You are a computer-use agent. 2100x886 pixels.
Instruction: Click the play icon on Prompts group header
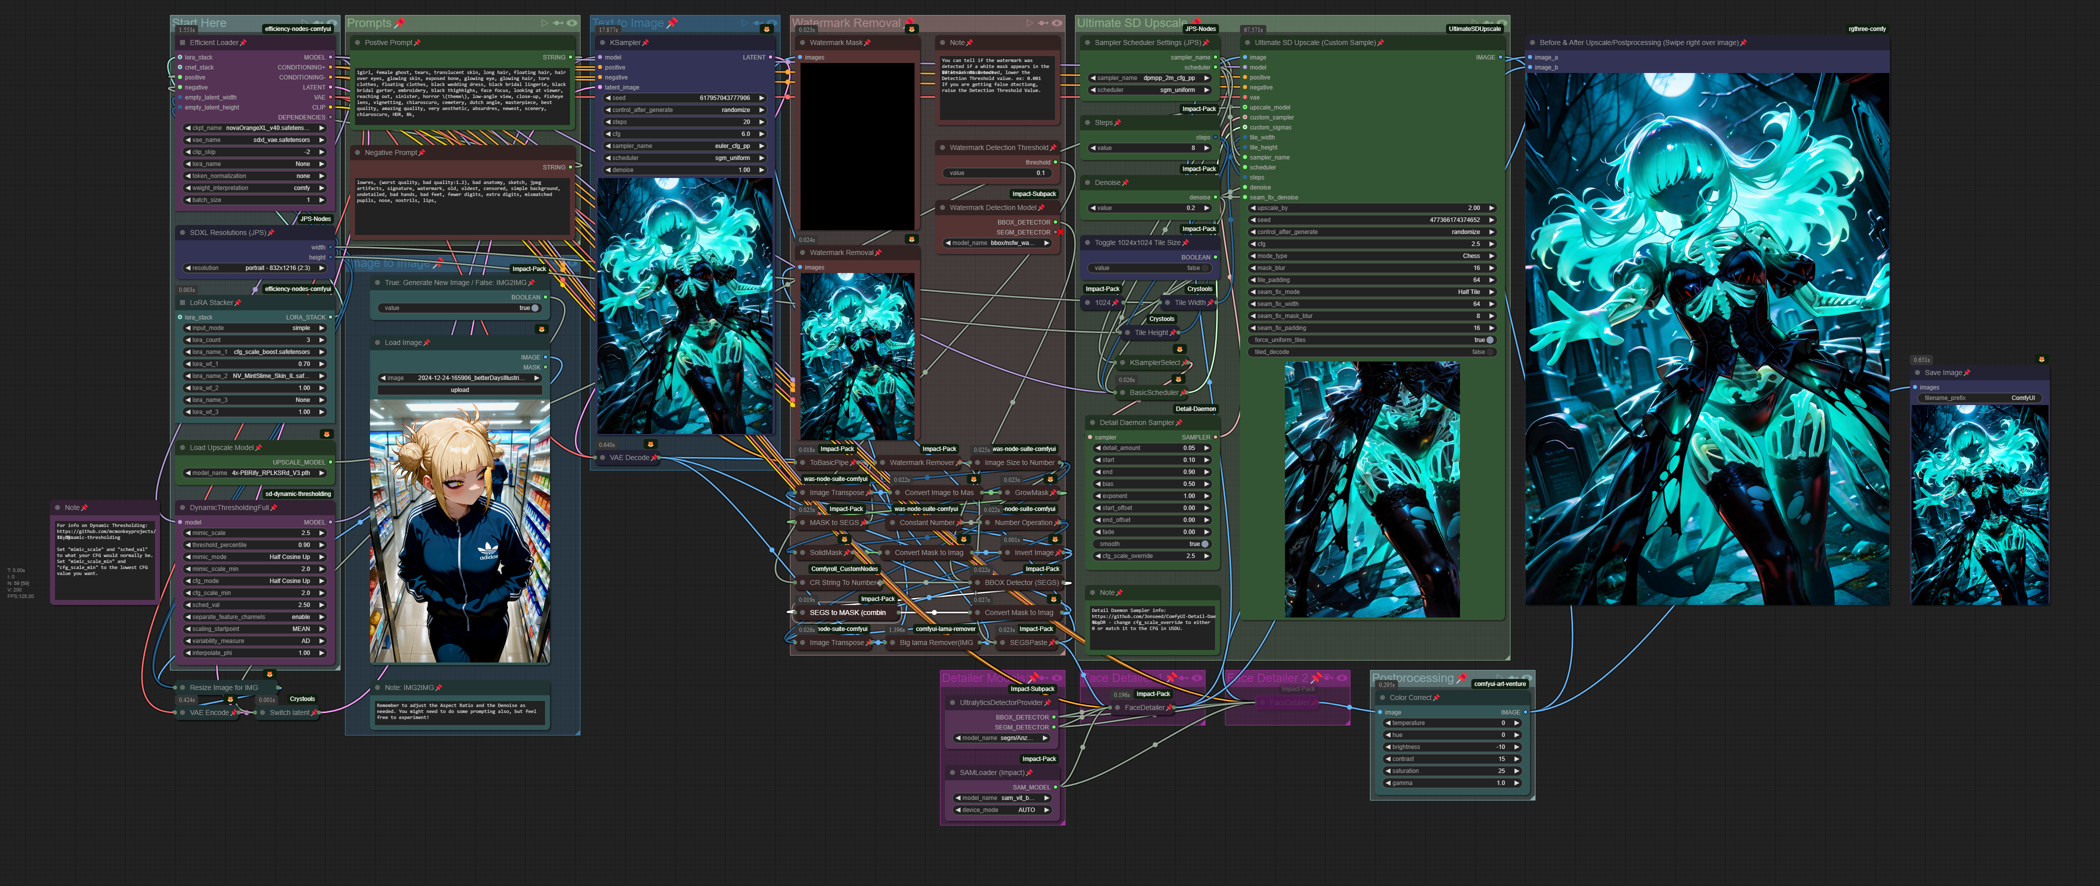[x=544, y=23]
